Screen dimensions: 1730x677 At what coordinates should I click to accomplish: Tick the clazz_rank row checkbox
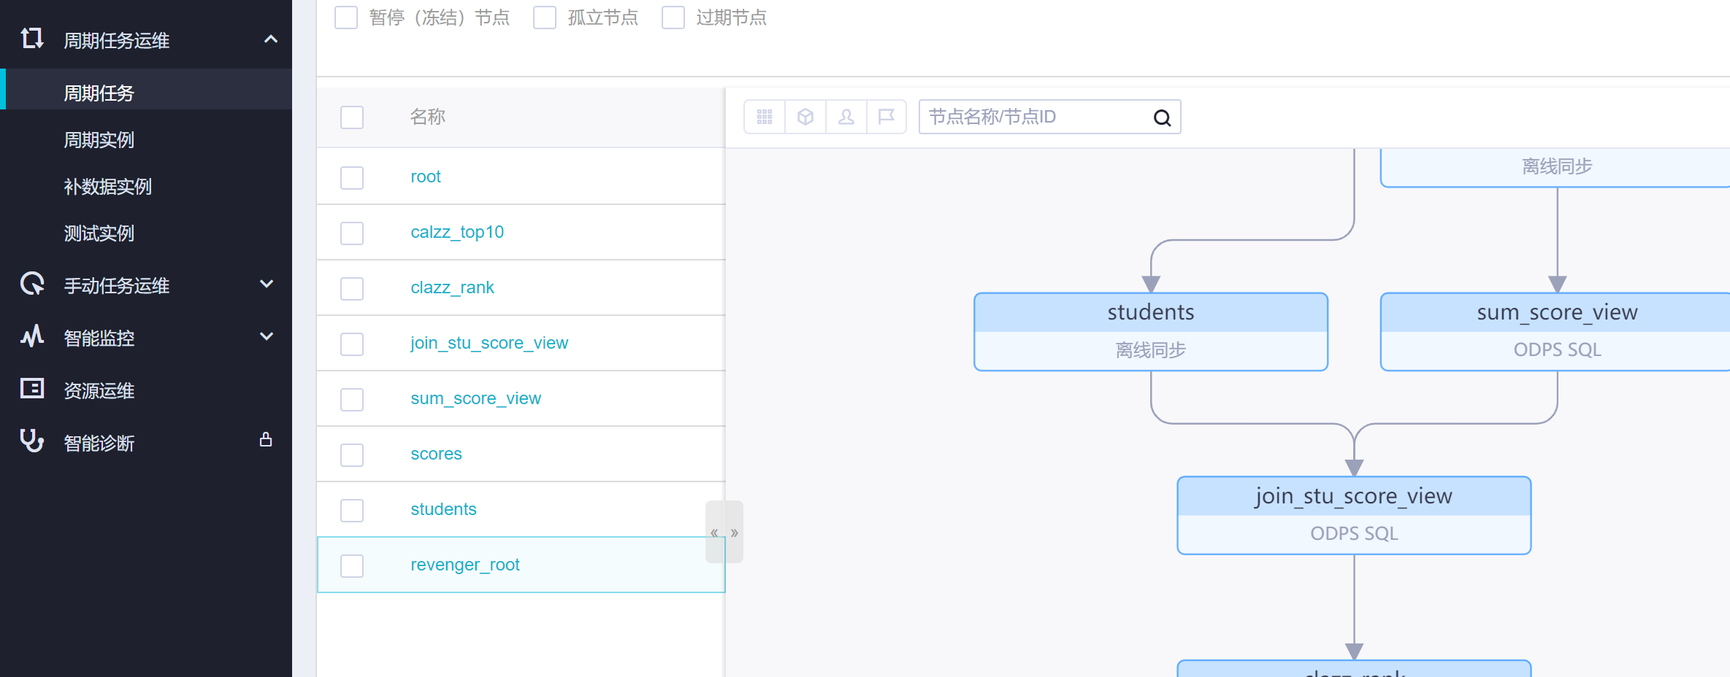pyautogui.click(x=352, y=289)
